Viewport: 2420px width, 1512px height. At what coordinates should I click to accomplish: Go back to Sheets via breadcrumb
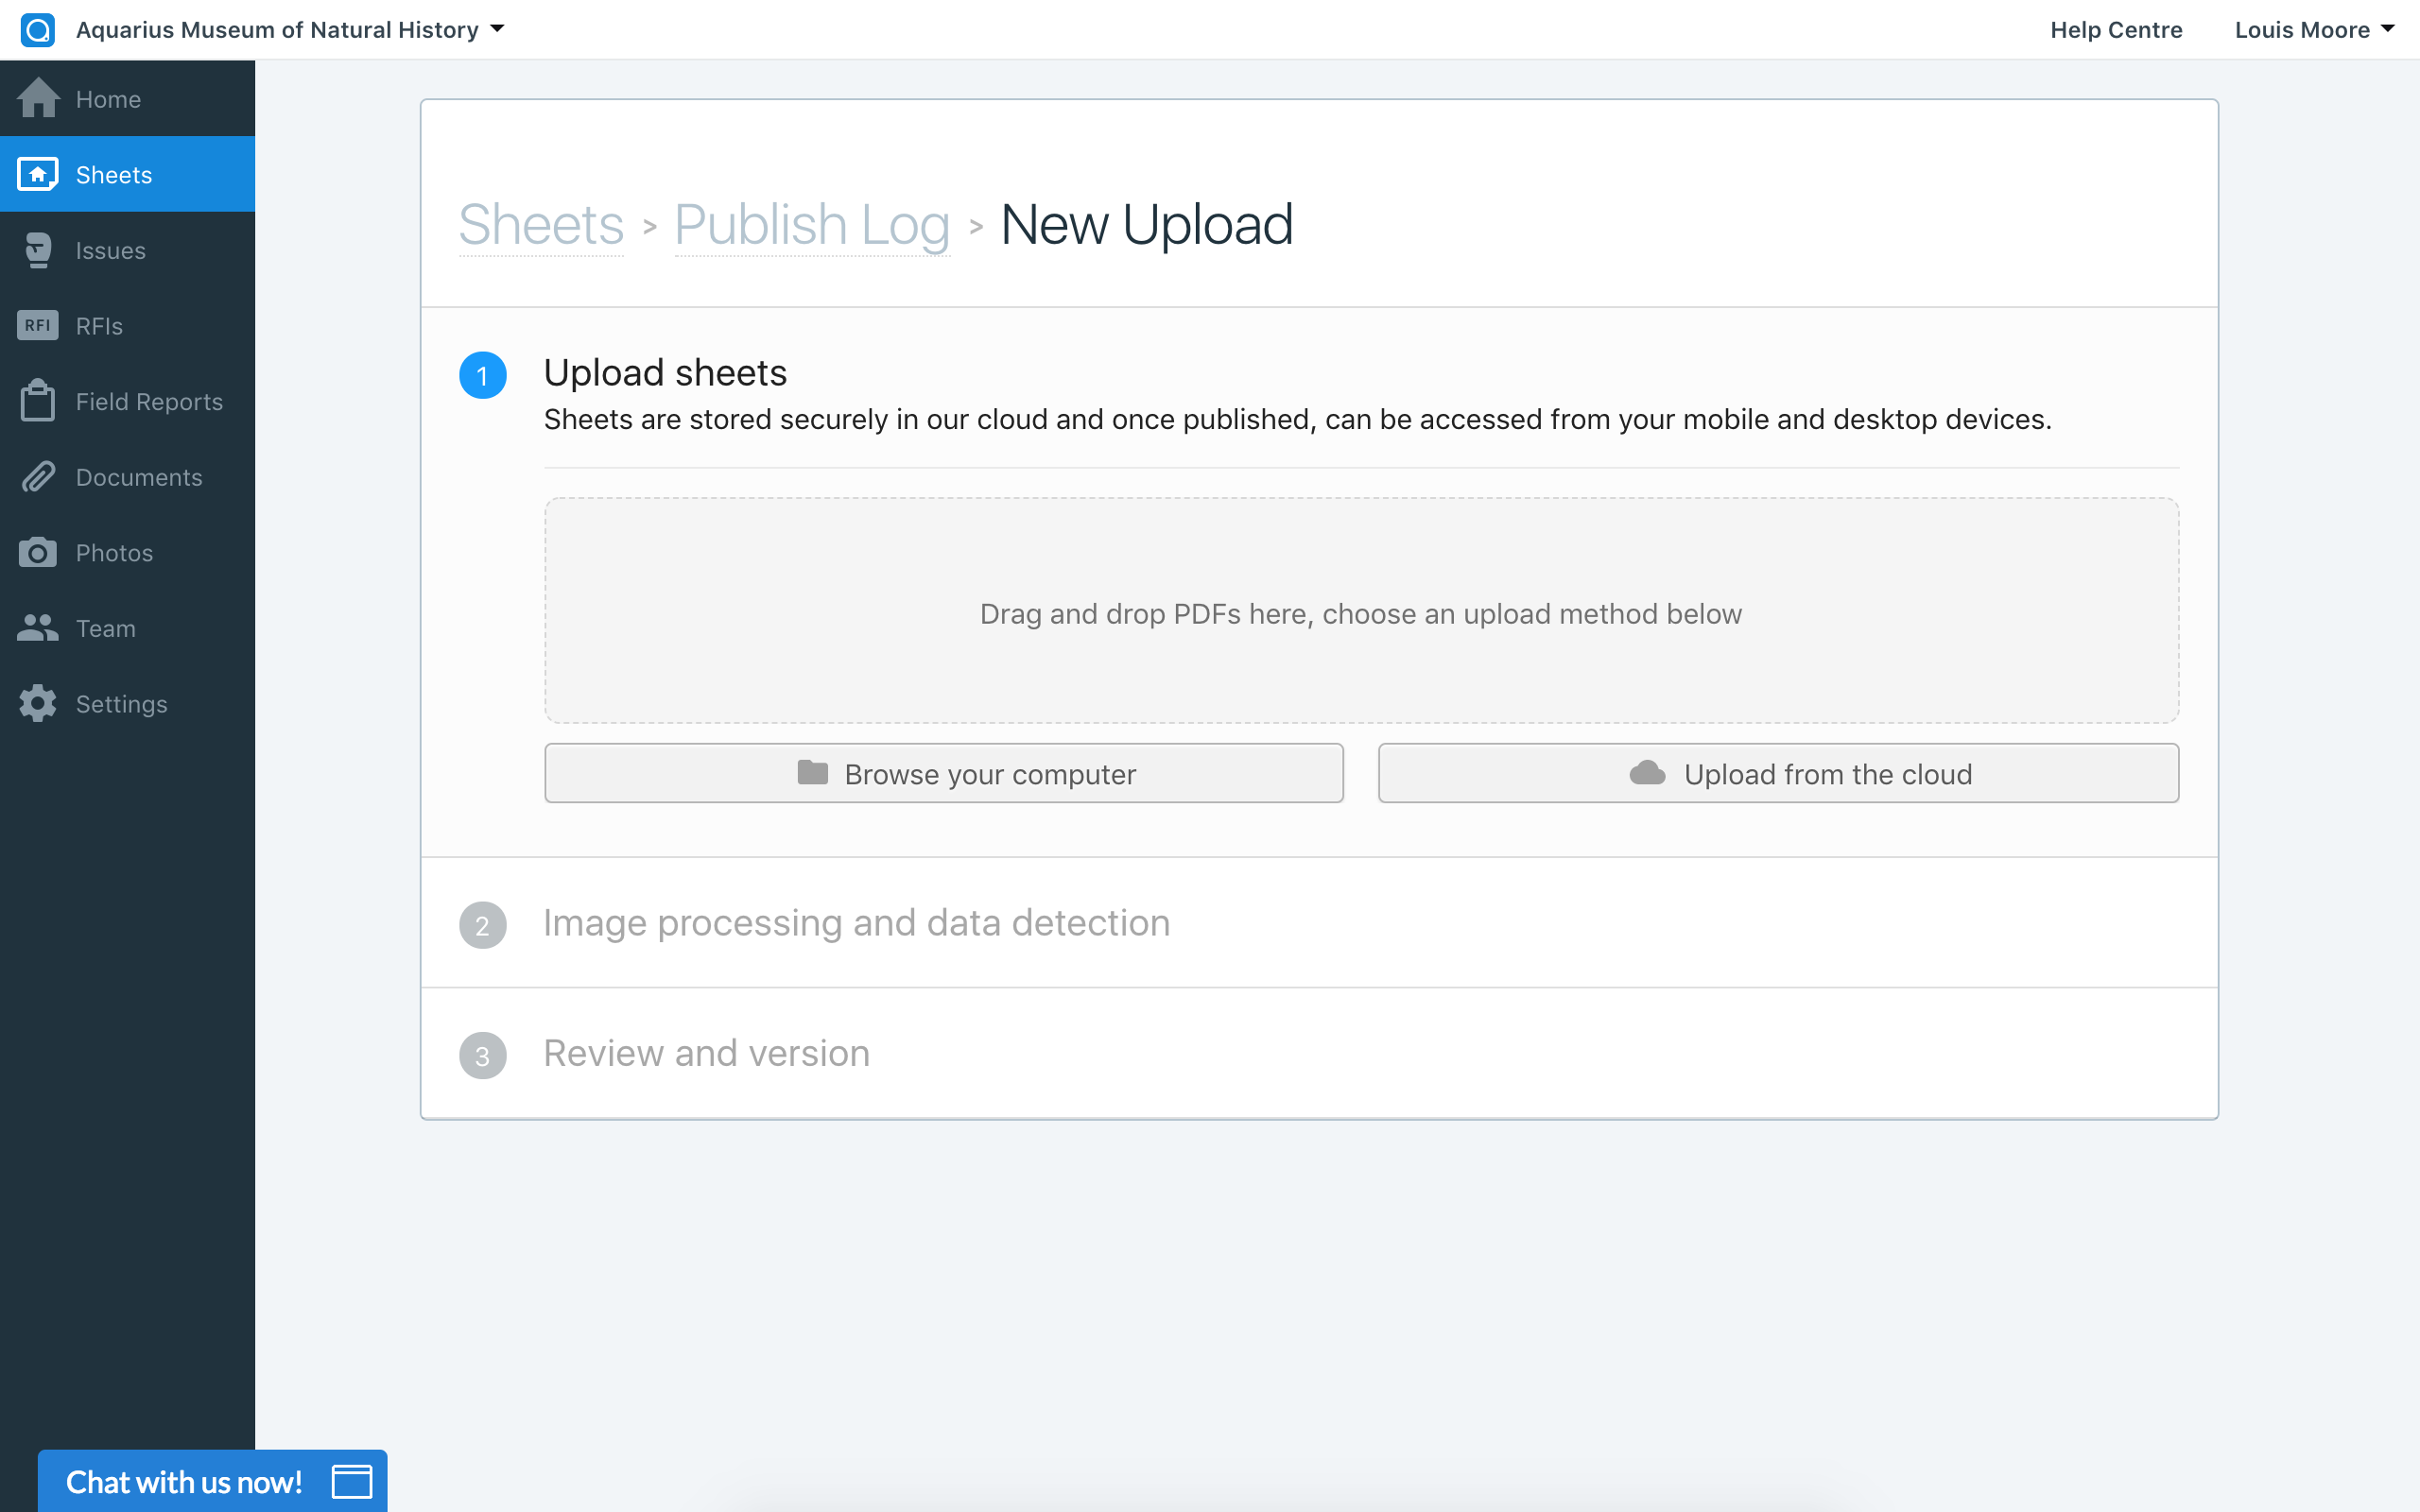coord(541,225)
